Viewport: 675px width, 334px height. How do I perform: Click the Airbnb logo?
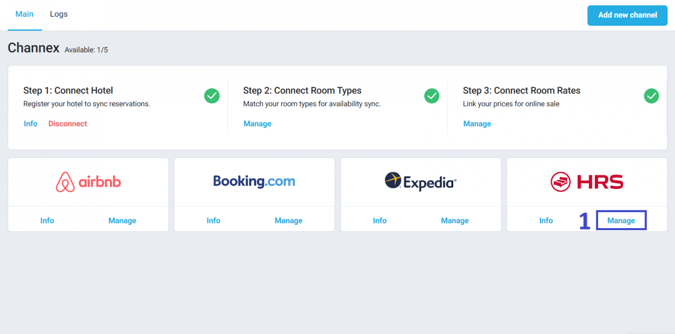click(x=88, y=182)
